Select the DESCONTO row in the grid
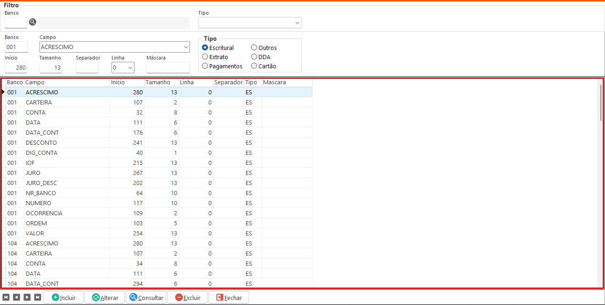Screen dimensions: 605x305 41,142
